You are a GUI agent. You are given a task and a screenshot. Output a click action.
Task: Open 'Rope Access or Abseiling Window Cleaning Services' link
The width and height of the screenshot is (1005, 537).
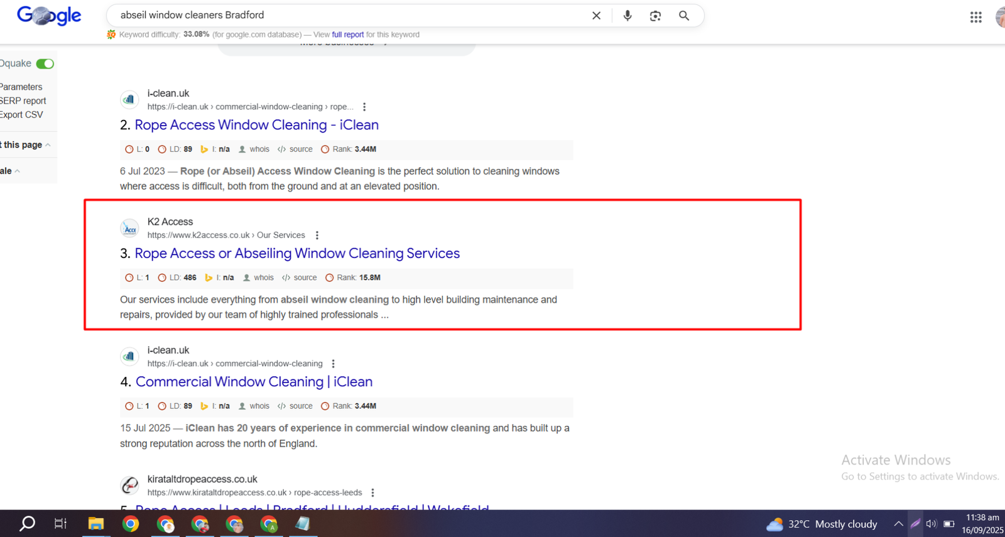point(296,253)
